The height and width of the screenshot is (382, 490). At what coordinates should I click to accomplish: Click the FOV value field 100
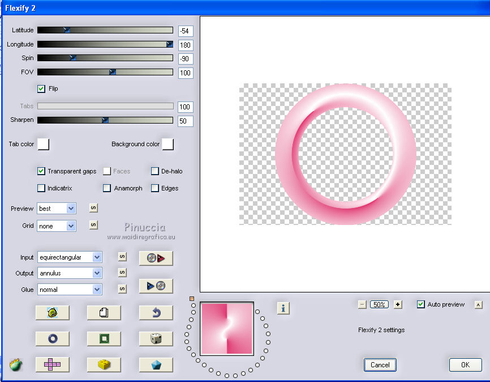coord(186,73)
